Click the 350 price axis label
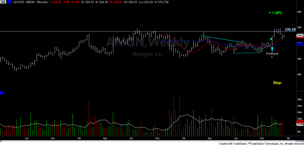Image resolution: width=304 pixels, height=145 pixels. tap(299, 28)
